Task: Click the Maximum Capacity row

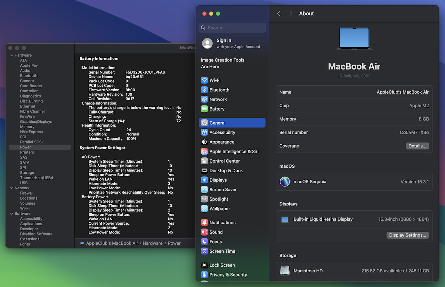Action: point(112,139)
